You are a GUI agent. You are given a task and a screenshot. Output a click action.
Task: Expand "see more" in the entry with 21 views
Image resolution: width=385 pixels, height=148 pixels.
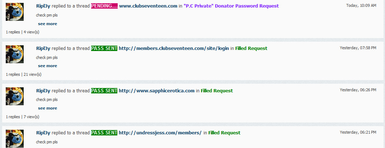point(47,66)
